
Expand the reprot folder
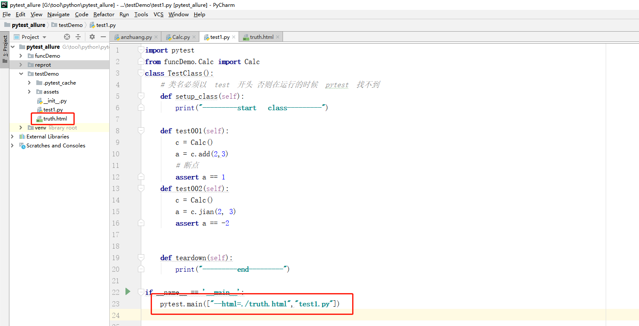(x=21, y=65)
